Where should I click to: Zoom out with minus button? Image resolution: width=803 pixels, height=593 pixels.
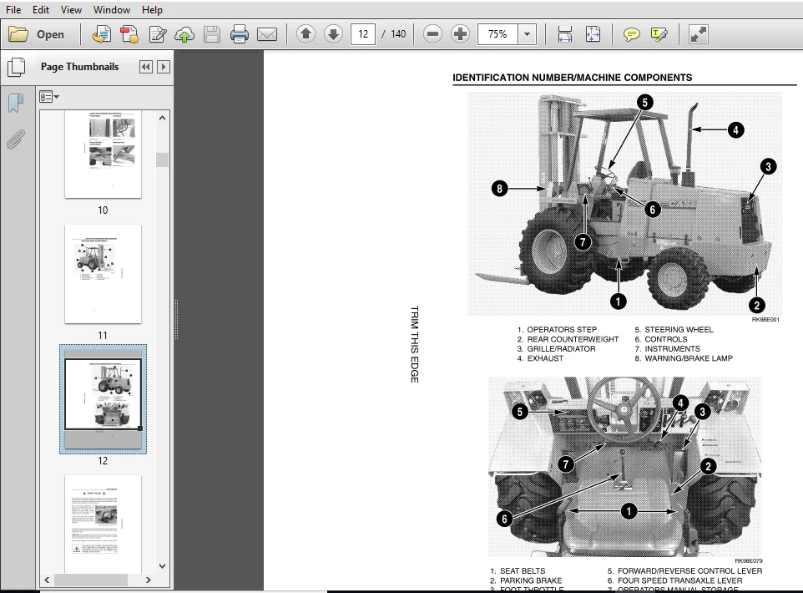[432, 34]
